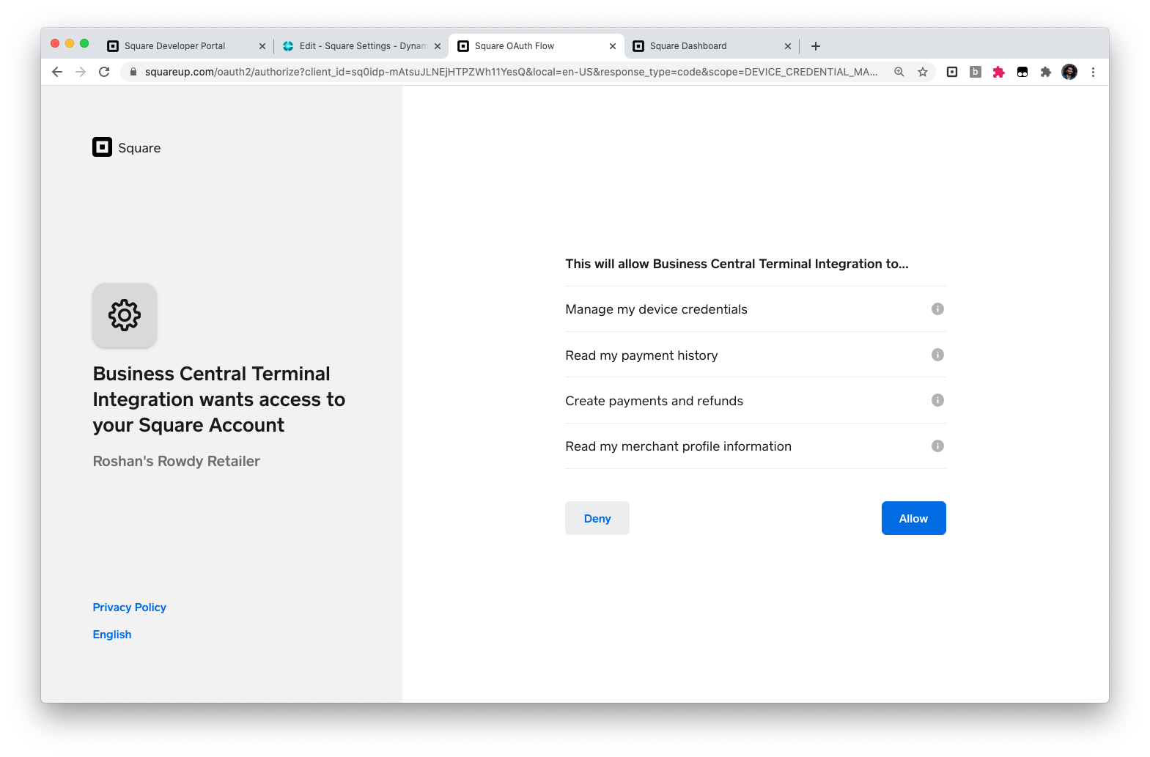Show info for Manage my device credentials
Image resolution: width=1150 pixels, height=757 pixels.
(937, 309)
